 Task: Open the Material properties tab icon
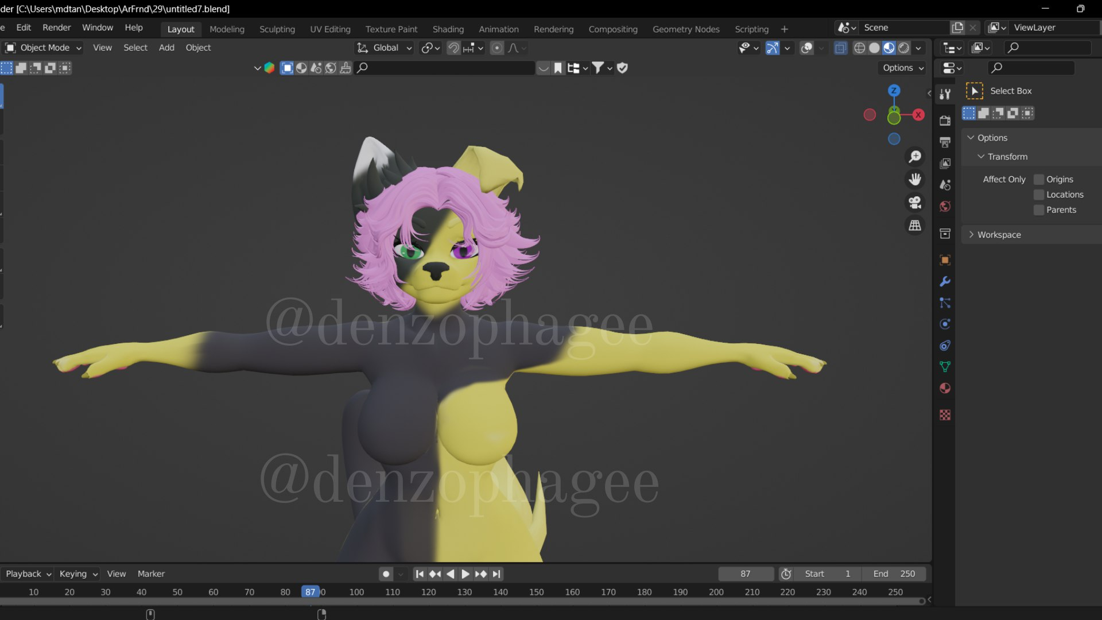pos(945,389)
